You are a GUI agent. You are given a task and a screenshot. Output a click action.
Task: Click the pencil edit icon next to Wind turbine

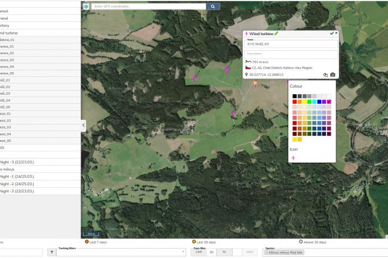(276, 34)
